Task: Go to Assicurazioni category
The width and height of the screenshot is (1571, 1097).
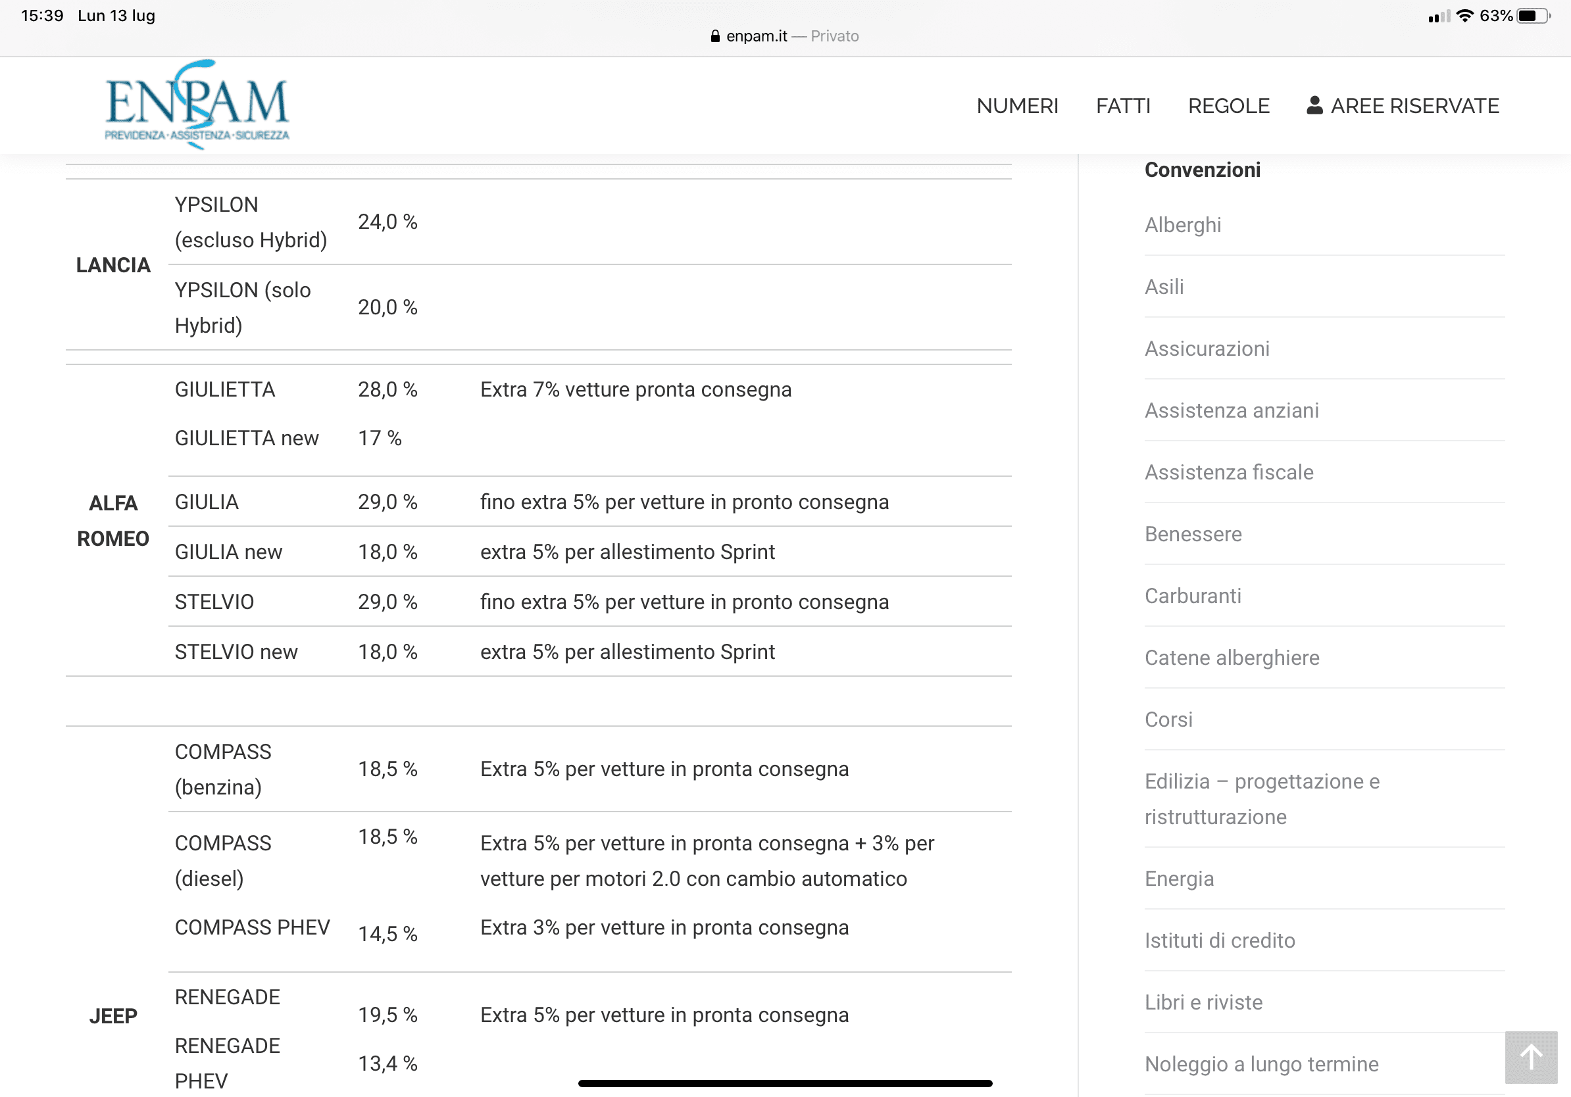Action: pos(1207,349)
